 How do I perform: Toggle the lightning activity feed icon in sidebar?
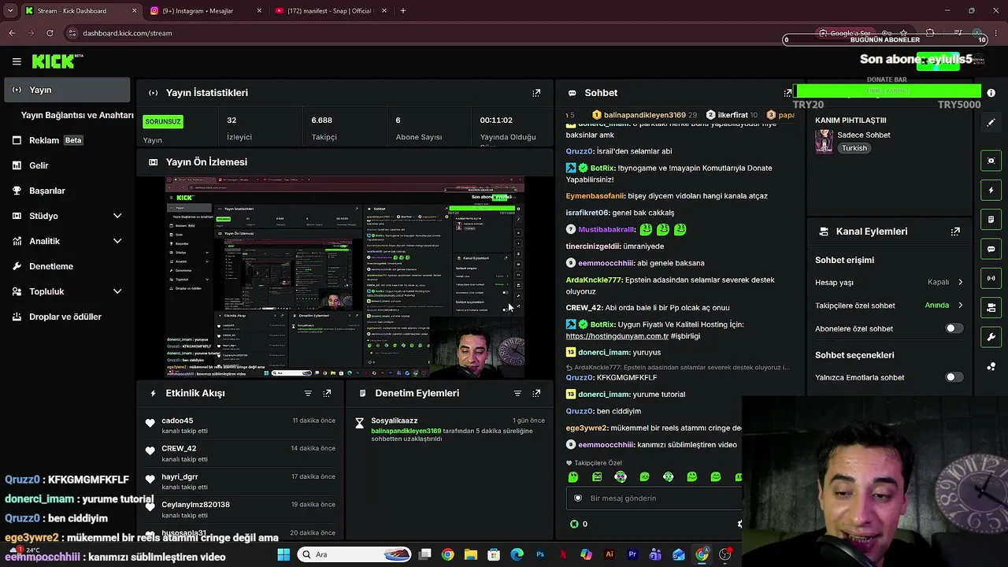click(x=991, y=190)
